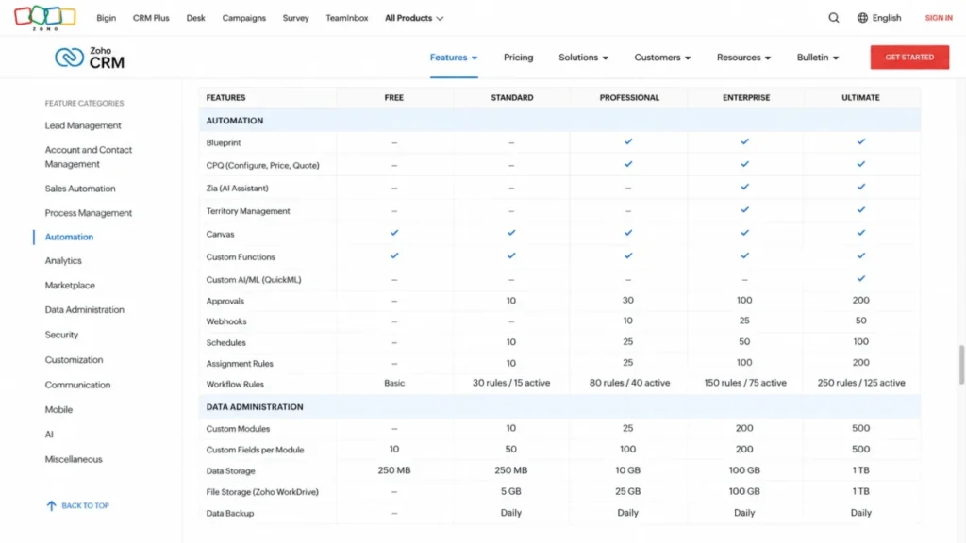Click the Back to Top arrow icon
Image resolution: width=966 pixels, height=543 pixels.
tap(51, 505)
